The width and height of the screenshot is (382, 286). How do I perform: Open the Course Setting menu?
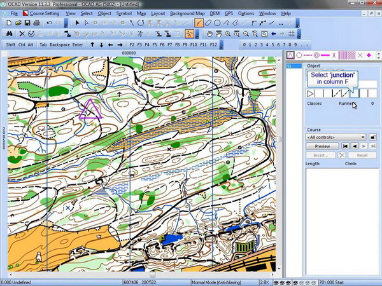pos(41,13)
